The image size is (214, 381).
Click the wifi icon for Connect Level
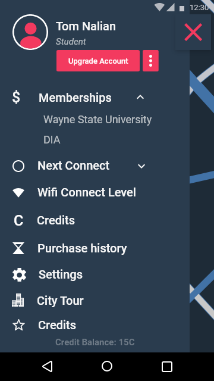point(18,193)
